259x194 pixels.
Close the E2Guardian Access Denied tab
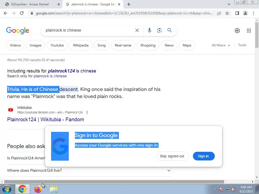coord(59,5)
